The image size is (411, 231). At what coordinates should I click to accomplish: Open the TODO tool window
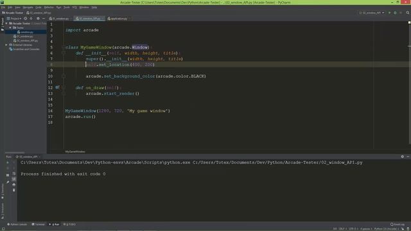70,225
